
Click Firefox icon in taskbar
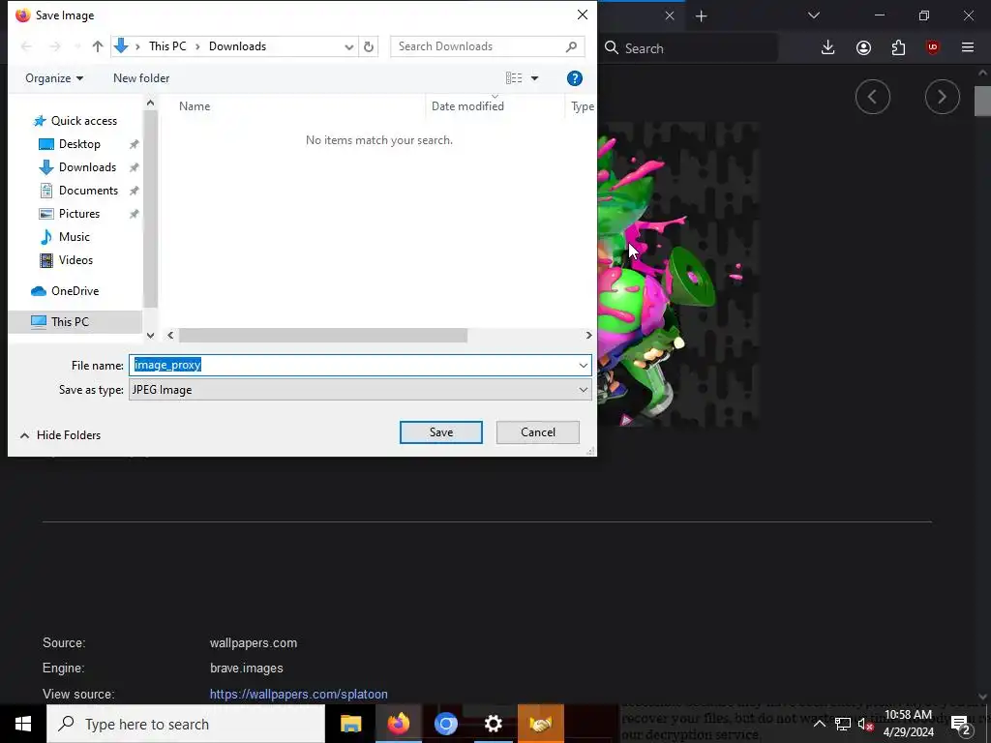[398, 724]
